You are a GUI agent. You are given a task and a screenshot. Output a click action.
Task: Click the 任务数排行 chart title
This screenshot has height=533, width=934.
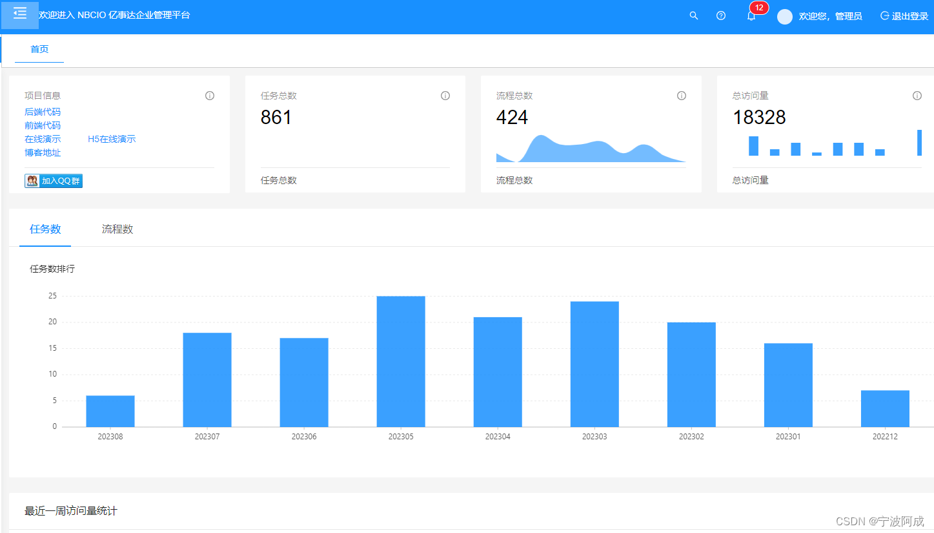click(x=52, y=269)
